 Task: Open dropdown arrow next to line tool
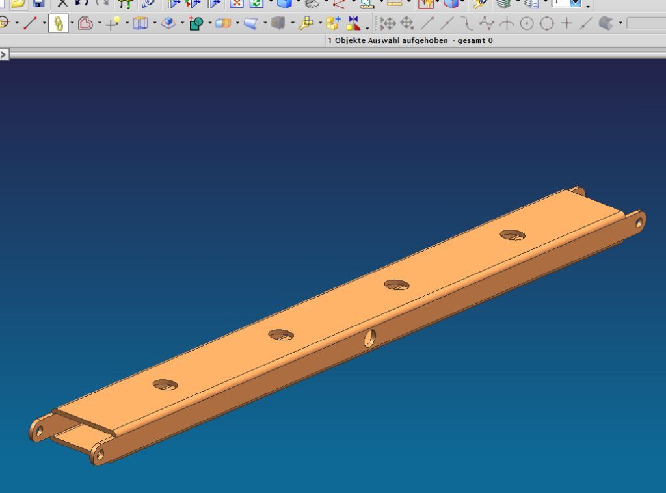[x=44, y=24]
